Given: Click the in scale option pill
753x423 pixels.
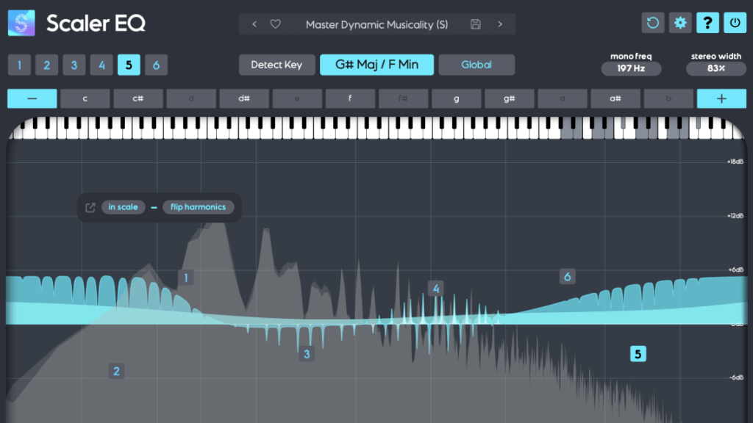Looking at the screenshot, I should (123, 207).
